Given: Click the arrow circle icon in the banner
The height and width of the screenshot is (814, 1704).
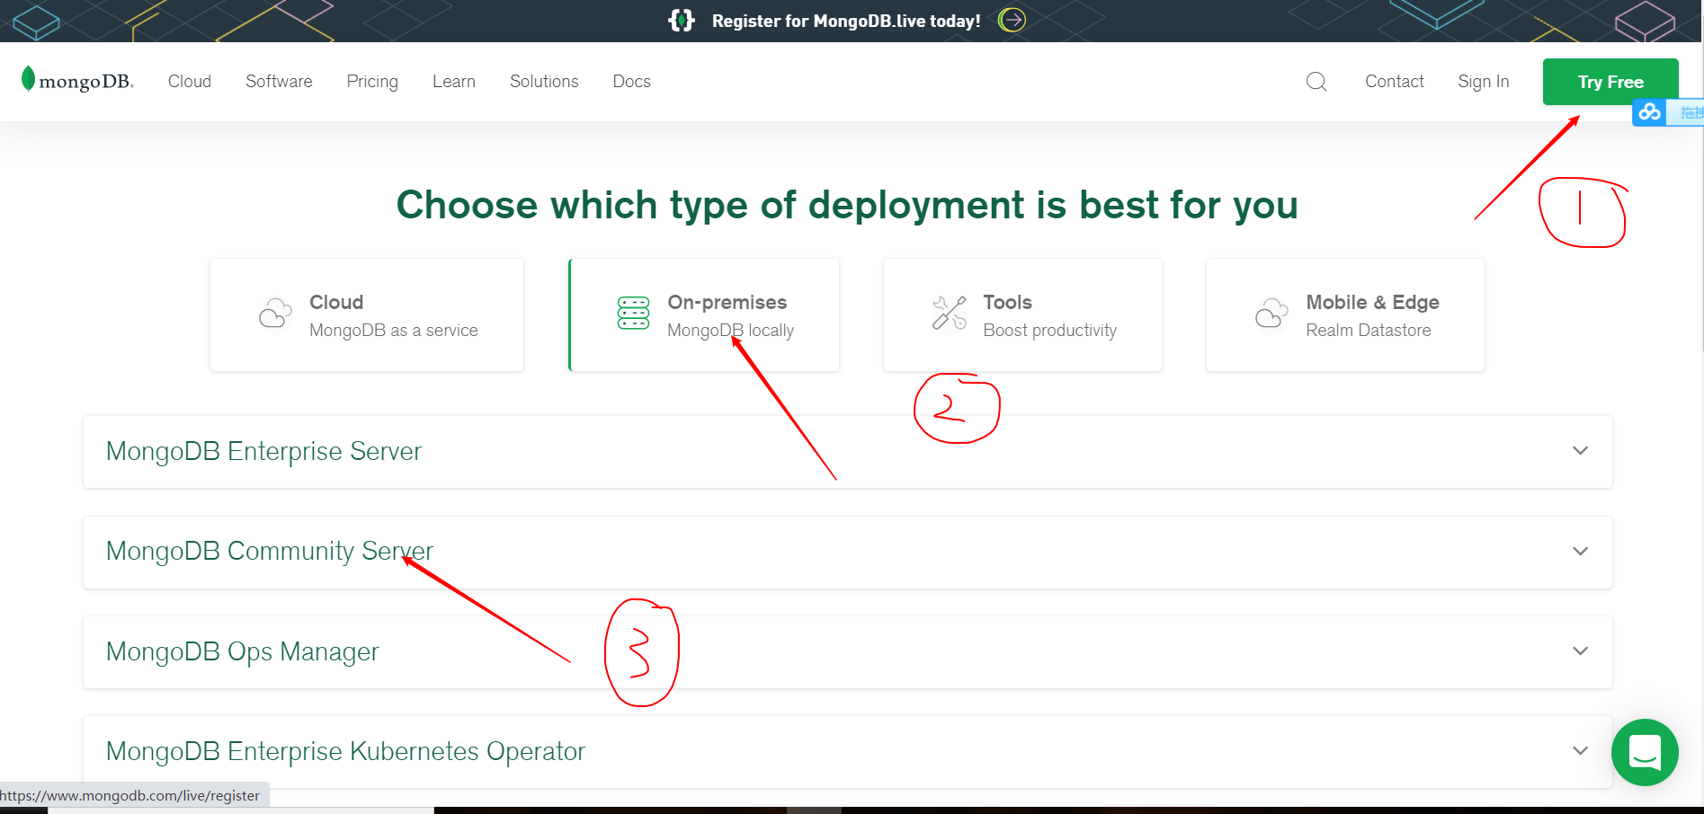Looking at the screenshot, I should (x=1013, y=20).
